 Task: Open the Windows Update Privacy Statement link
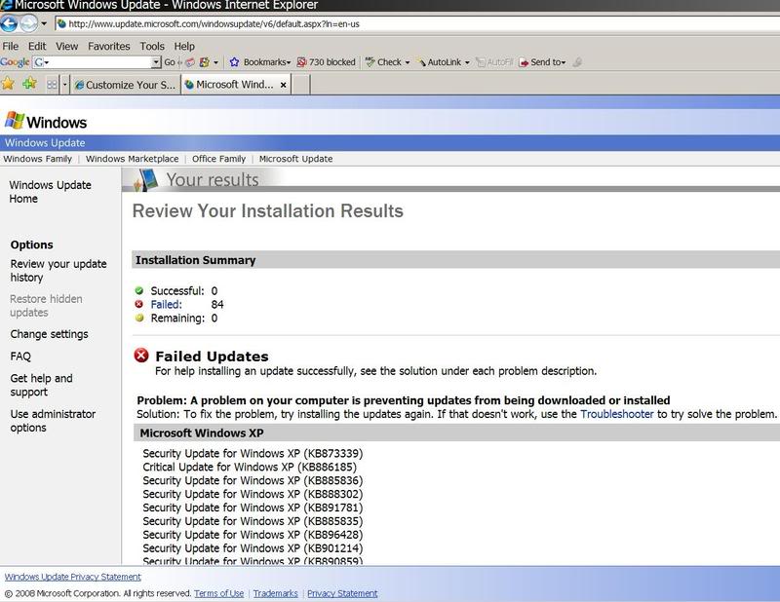coord(72,577)
